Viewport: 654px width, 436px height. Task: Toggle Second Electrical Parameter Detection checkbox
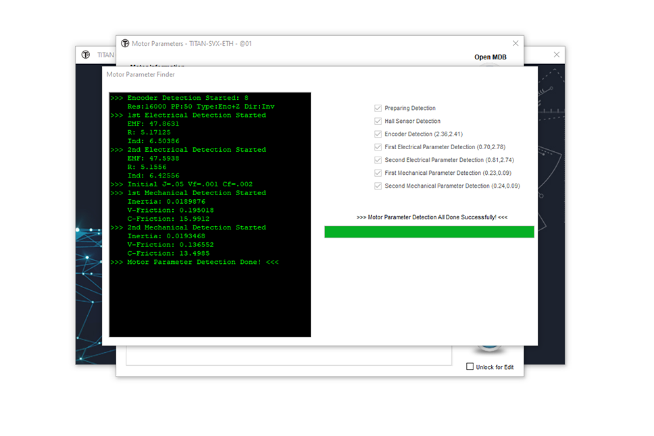[378, 160]
